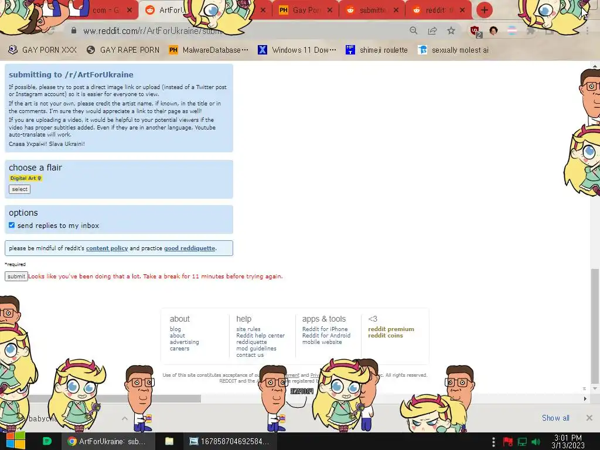Viewport: 600px width, 450px height.
Task: Click the page's vertical scrollbar thumb
Action: tap(595, 326)
